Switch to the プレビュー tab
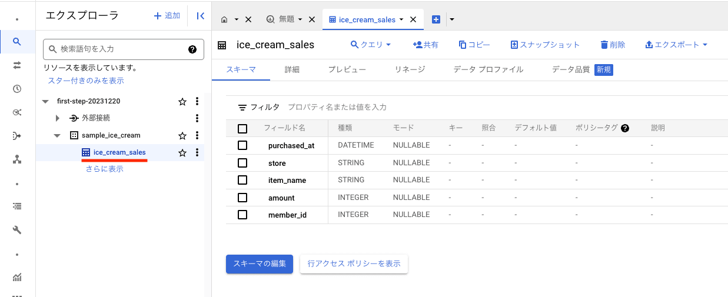728x297 pixels. point(347,69)
